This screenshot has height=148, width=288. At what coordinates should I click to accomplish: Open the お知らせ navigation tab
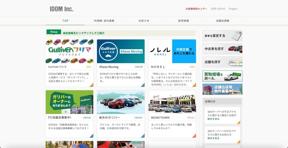144,21
